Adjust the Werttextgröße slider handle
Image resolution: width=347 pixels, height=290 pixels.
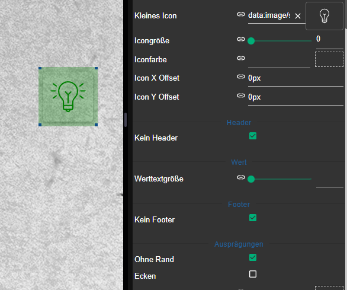(x=251, y=179)
